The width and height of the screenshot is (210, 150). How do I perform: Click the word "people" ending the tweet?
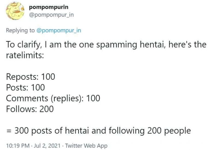pyautogui.click(x=177, y=131)
